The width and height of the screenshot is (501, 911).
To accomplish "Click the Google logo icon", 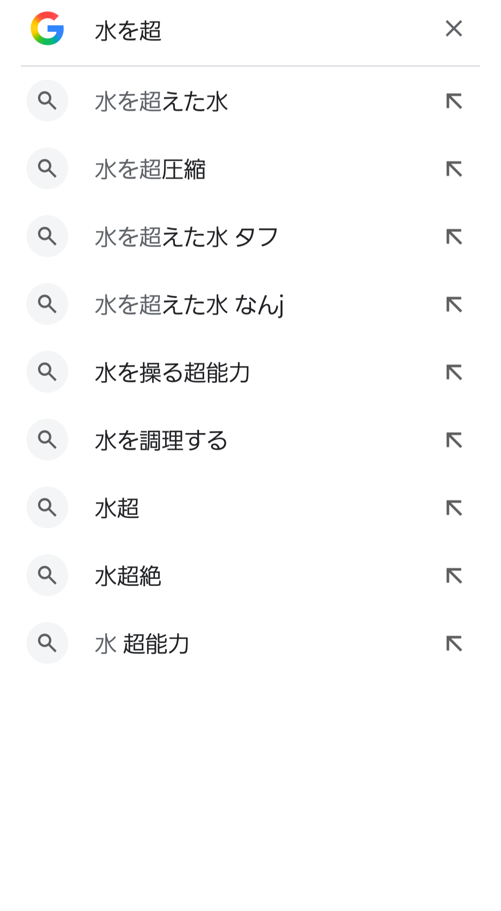I will (47, 29).
